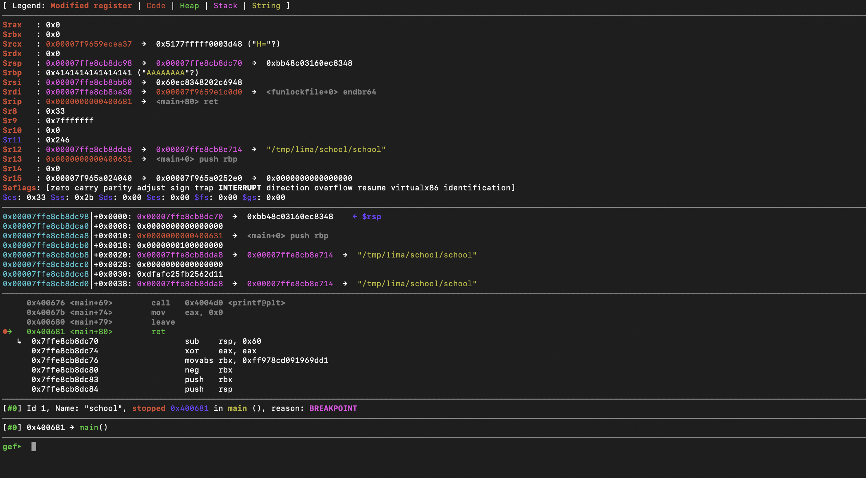Click stack value 0xdfafc25fb2562d11
Image resolution: width=866 pixels, height=478 pixels.
click(180, 274)
